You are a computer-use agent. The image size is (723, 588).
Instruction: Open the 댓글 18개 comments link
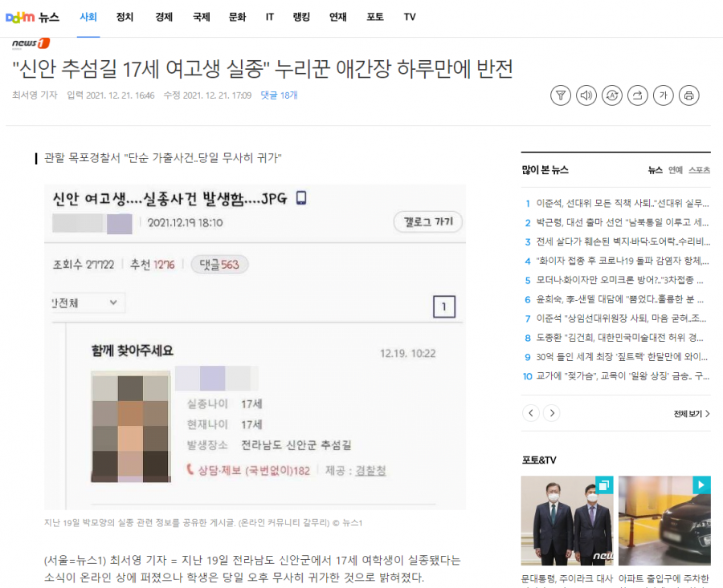coord(279,95)
